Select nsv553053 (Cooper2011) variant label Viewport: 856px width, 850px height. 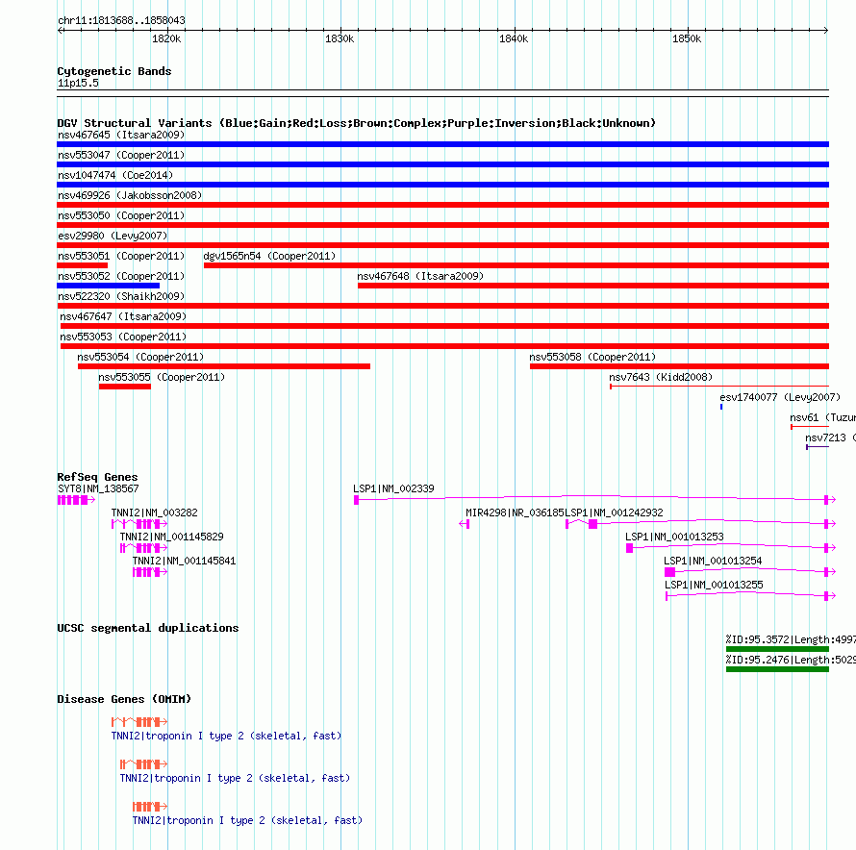123,337
